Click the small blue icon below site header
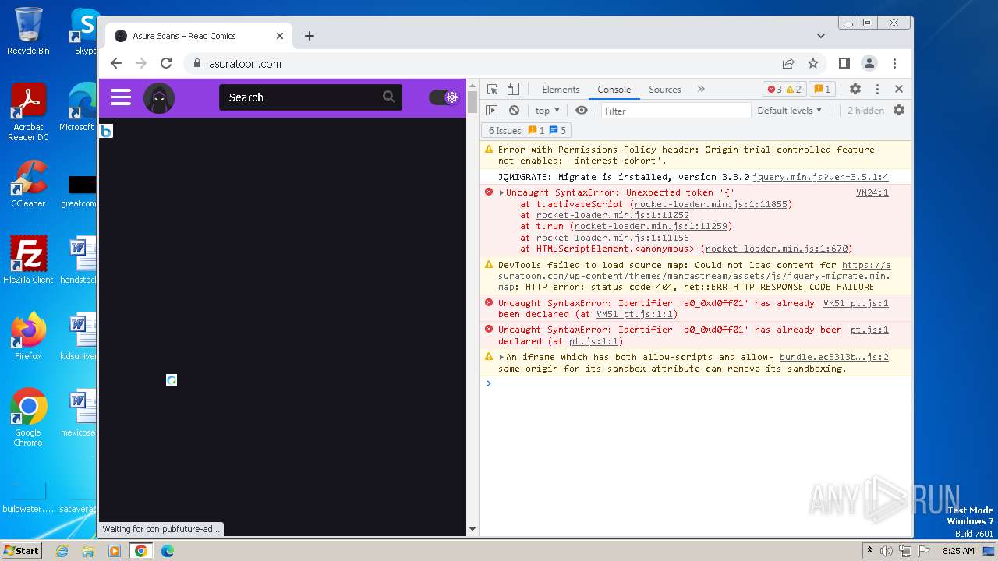This screenshot has width=998, height=561. [x=107, y=131]
